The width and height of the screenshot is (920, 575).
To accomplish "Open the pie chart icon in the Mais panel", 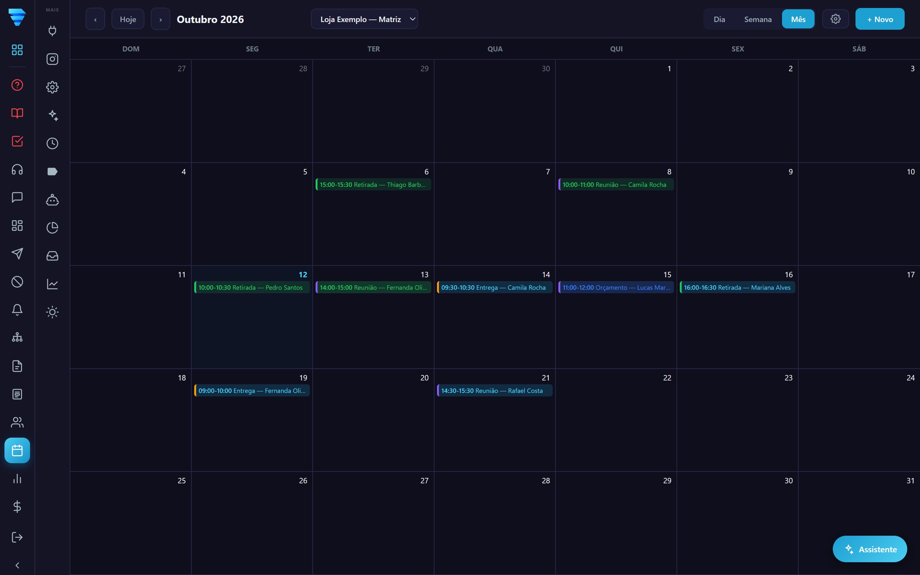I will click(x=52, y=228).
